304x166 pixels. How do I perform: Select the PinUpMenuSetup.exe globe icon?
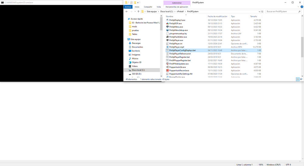(x=167, y=30)
